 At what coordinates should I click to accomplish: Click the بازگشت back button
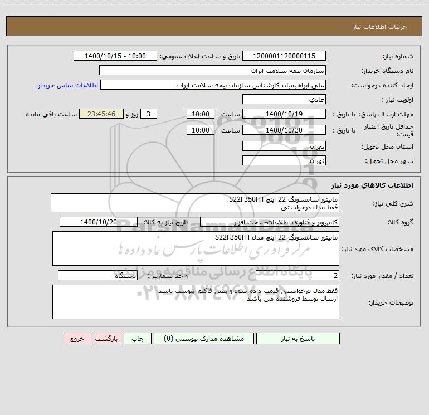point(107,339)
